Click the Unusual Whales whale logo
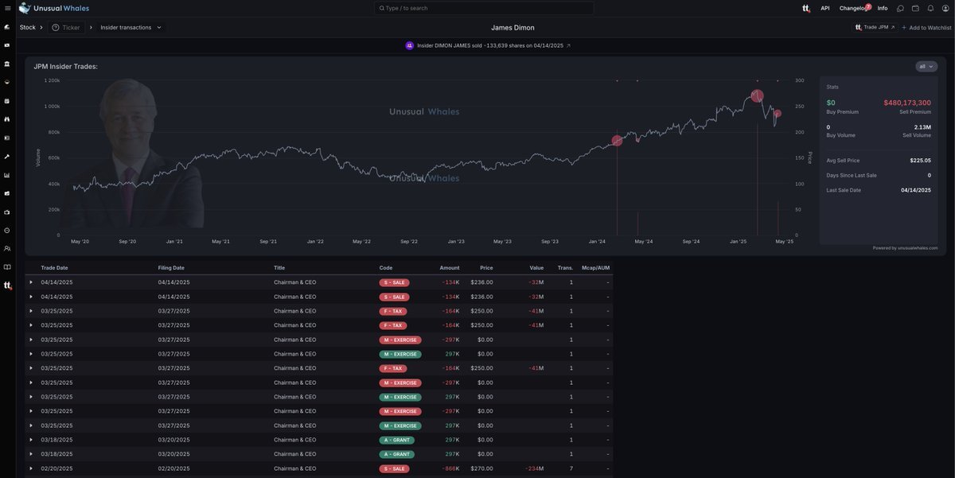The width and height of the screenshot is (955, 478). pyautogui.click(x=25, y=8)
